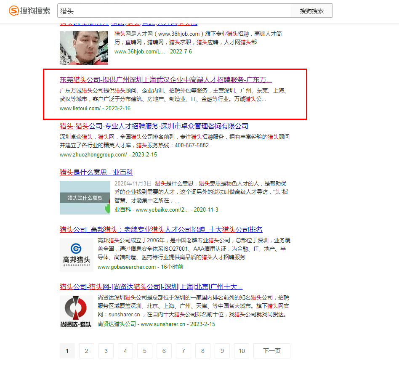The image size is (399, 366).
Task: Go to results page 3
Action: 106,351
